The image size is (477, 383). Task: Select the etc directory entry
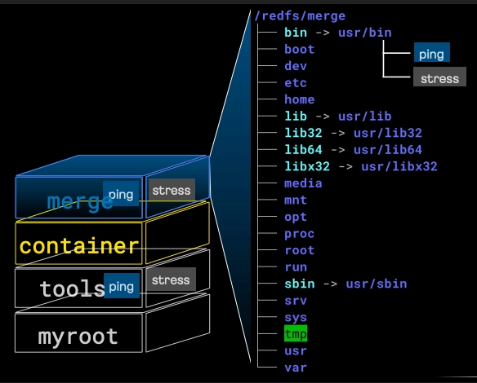tap(296, 82)
